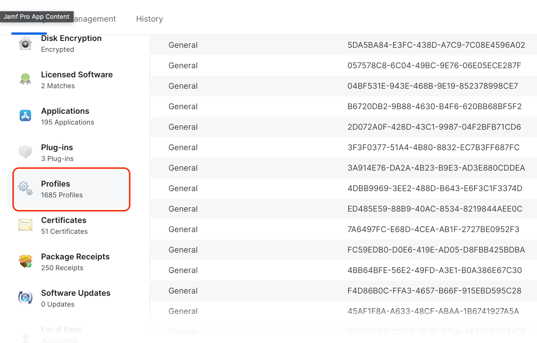Select identifier FC59EDB0-D0E6-419E-AD05-D8FBB425BDBA
Image resolution: width=537 pixels, height=343 pixels.
(x=436, y=250)
